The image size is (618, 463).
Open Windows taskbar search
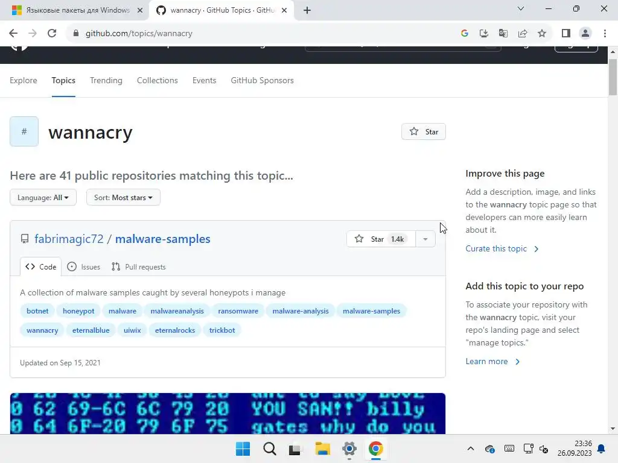pos(270,449)
